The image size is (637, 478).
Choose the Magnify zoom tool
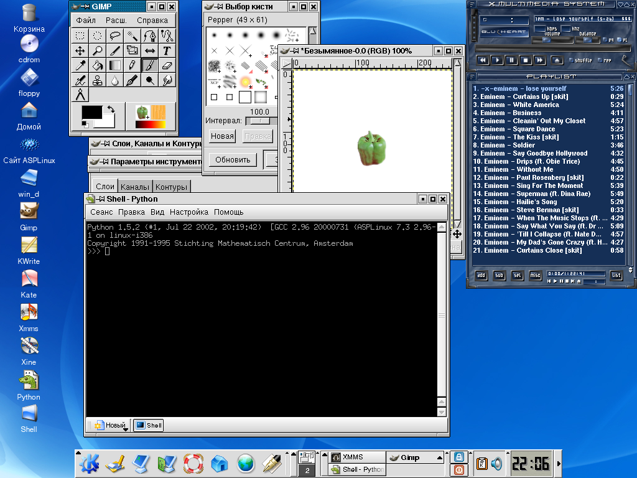(98, 51)
